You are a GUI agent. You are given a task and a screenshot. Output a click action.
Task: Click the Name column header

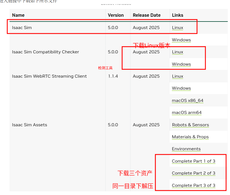point(18,15)
